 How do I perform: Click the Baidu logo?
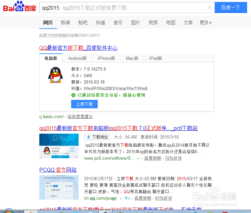pos(20,7)
